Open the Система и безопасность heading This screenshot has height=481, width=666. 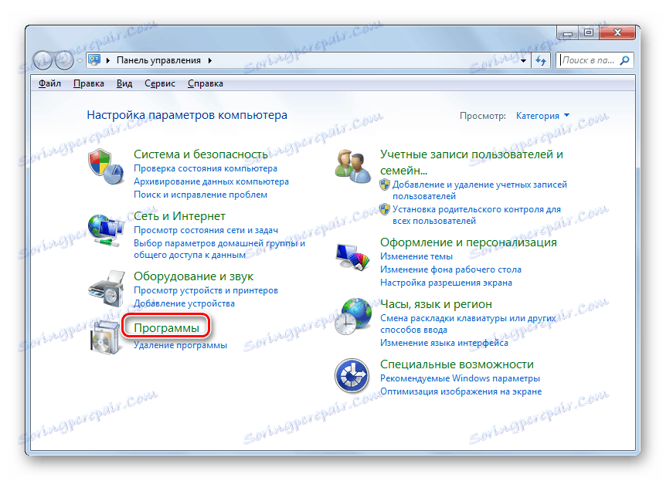(200, 154)
